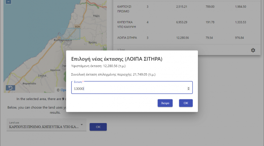Select the ΛΟΙΠΑ ΣΙΤΗΡΑ table row
The image size is (264, 146).
click(187, 38)
